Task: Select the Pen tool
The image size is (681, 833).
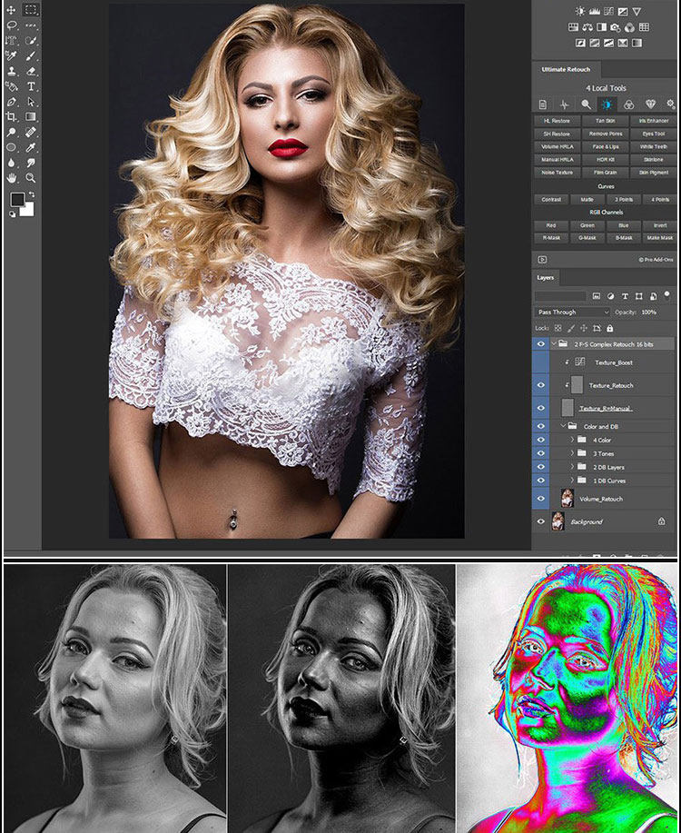Action: 11,102
